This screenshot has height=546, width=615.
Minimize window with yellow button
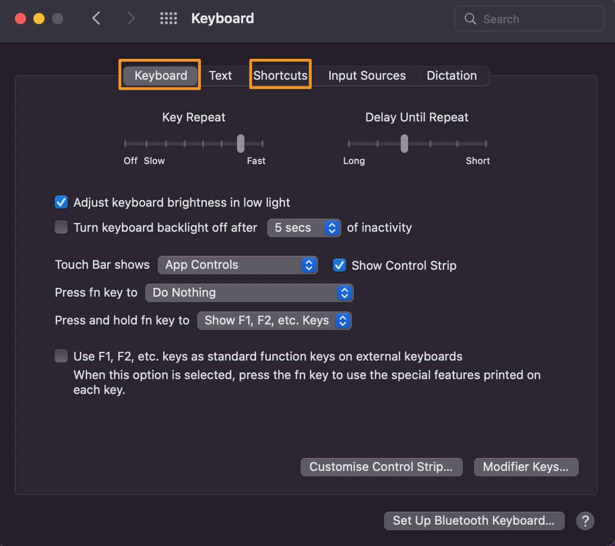(39, 19)
